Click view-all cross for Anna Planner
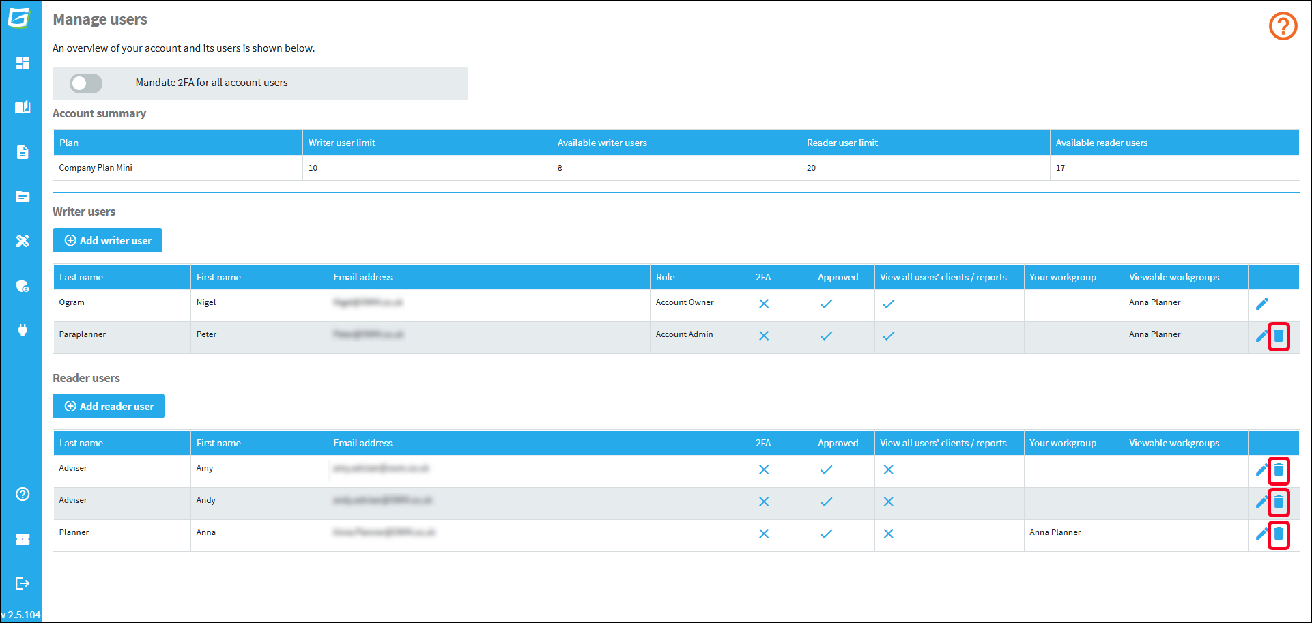The width and height of the screenshot is (1312, 623). [x=888, y=534]
